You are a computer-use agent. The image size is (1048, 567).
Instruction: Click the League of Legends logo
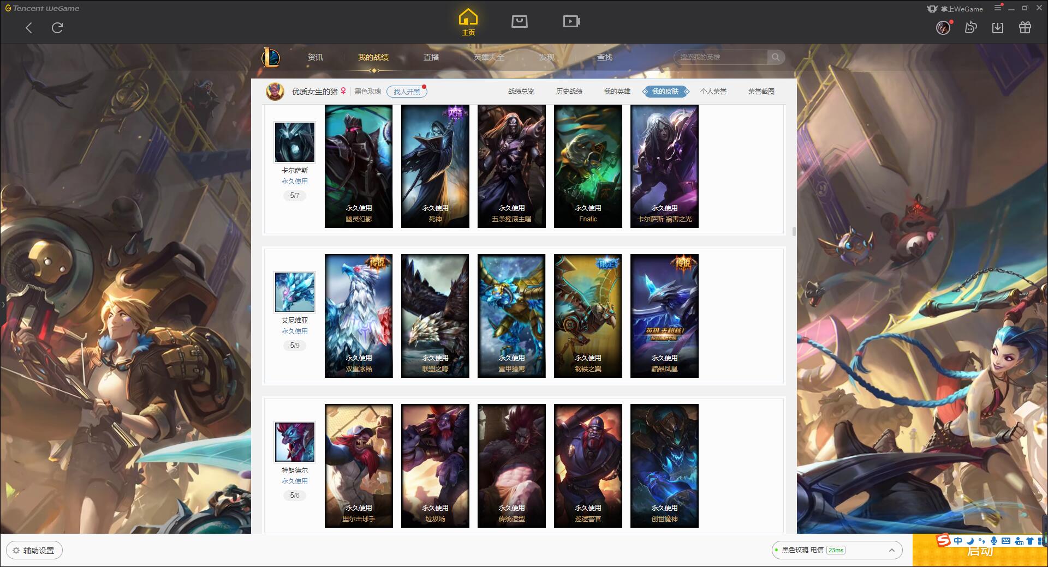click(x=271, y=57)
